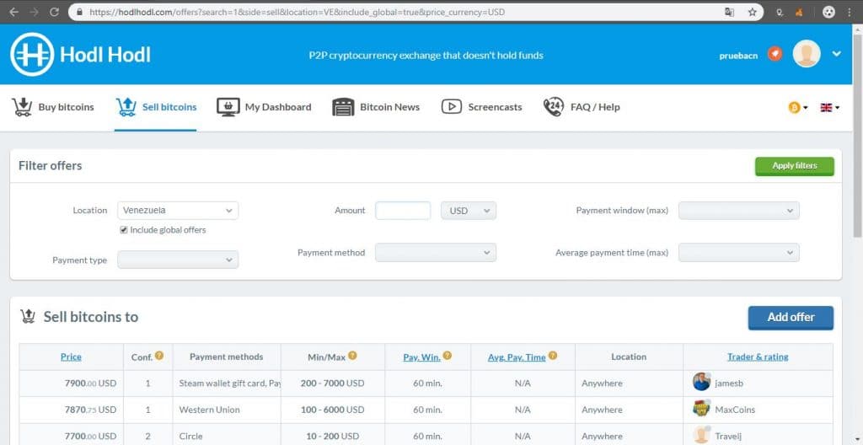This screenshot has width=863, height=445.
Task: Sort by Trader & rating link
Action: click(758, 357)
